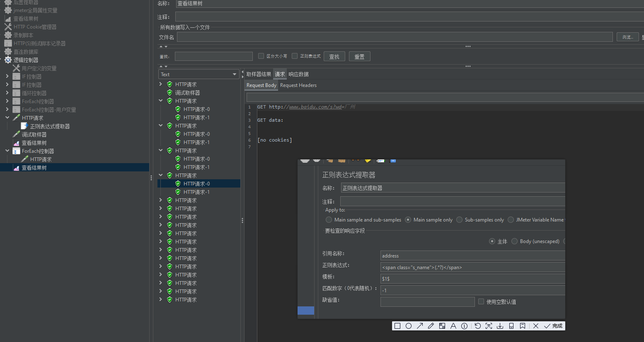644x342 pixels.
Task: Enable the 正则表达式 search checkbox
Action: pos(295,56)
